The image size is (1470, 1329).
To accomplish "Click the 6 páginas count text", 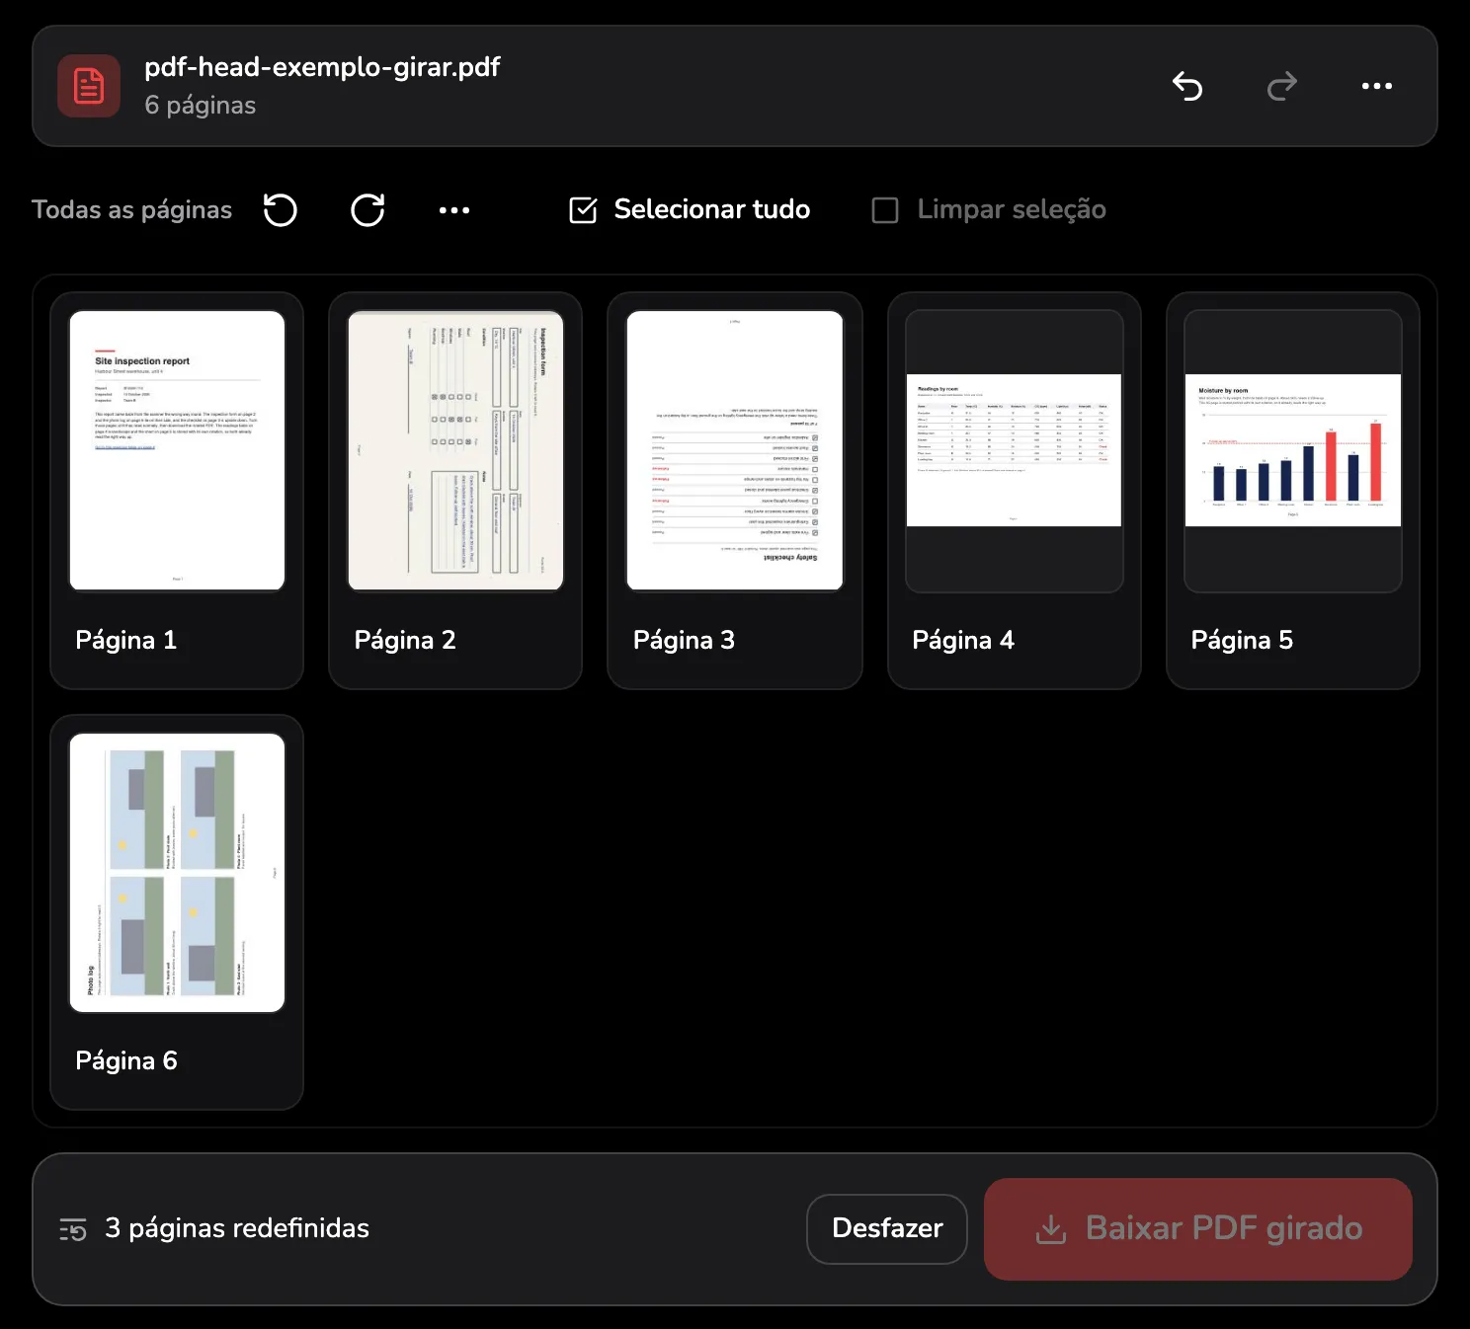I will (x=200, y=105).
